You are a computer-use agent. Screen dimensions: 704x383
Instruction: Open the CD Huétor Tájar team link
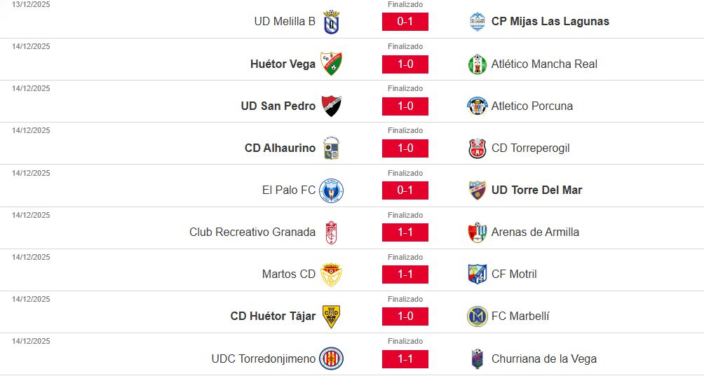tap(273, 316)
